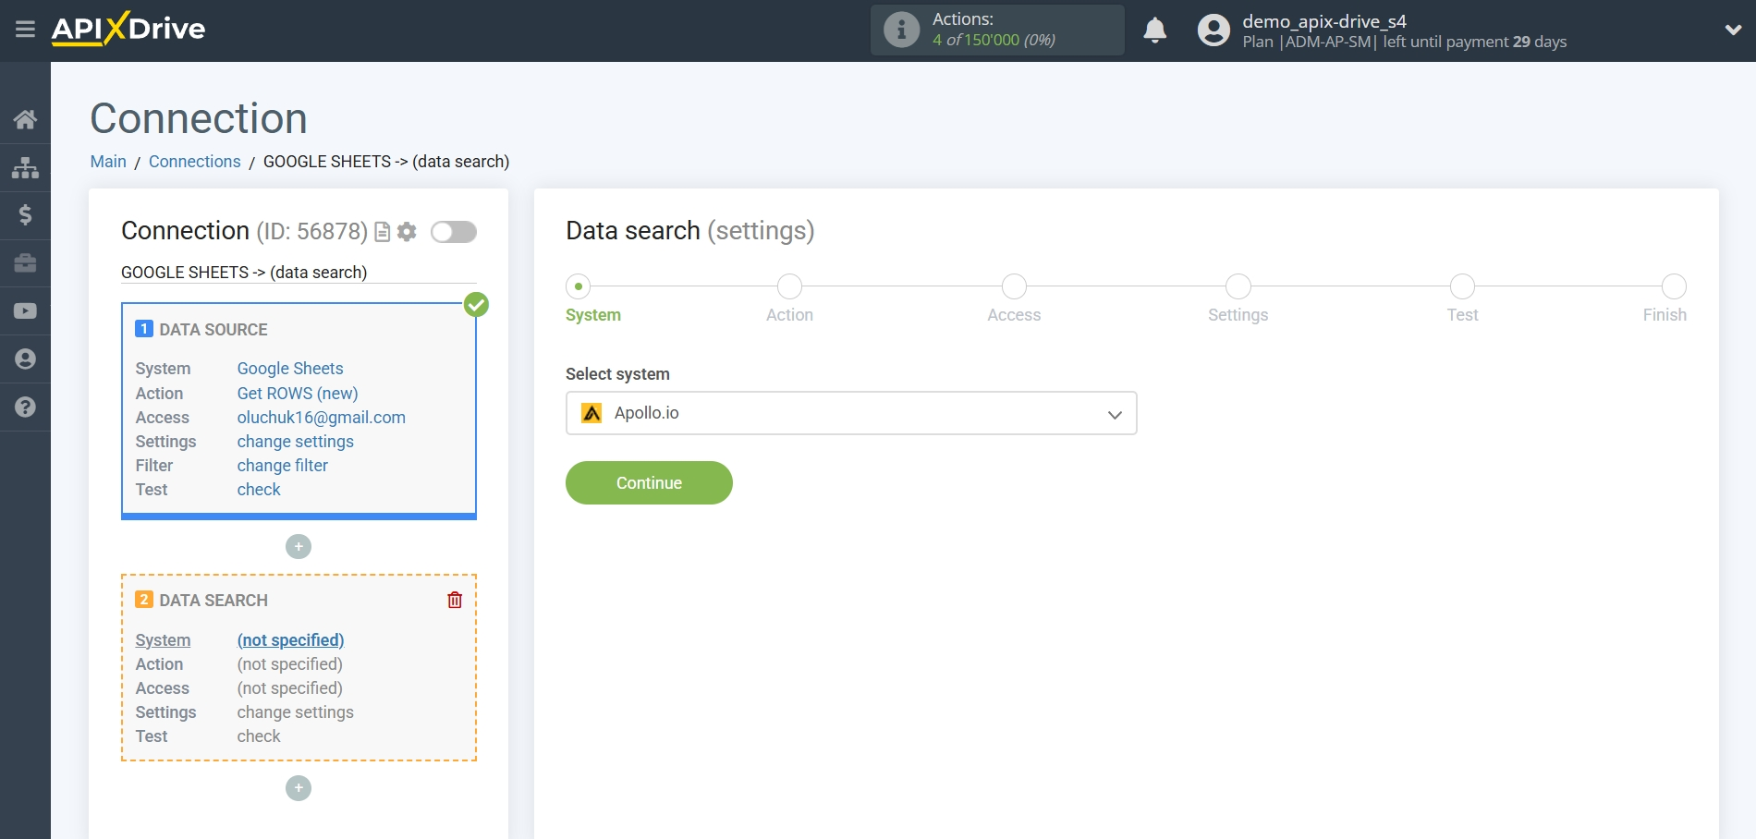
Task: Expand the account menu via top-right chevron
Action: (1732, 29)
